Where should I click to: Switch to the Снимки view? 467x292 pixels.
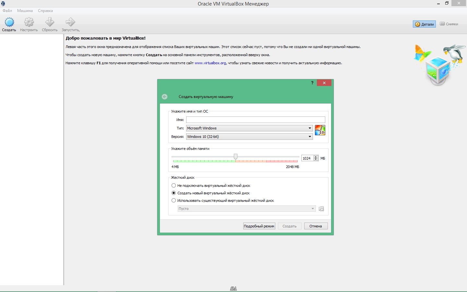(x=449, y=24)
